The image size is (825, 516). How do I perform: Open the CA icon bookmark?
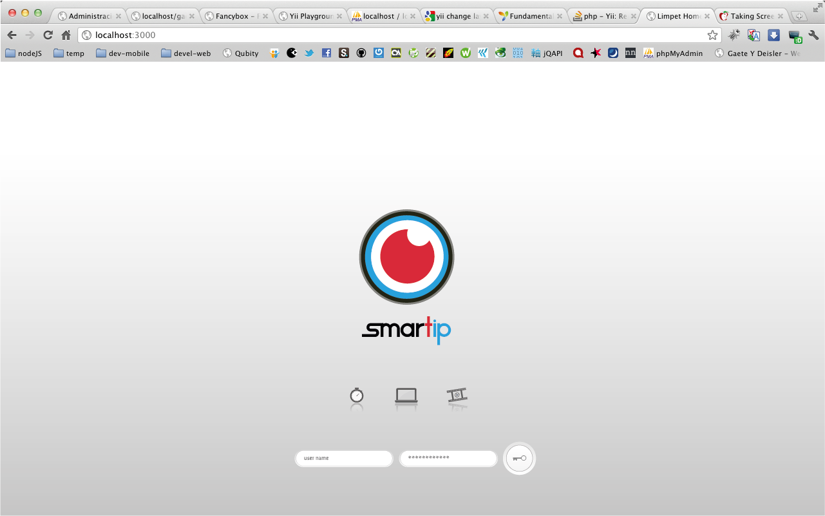tap(396, 53)
